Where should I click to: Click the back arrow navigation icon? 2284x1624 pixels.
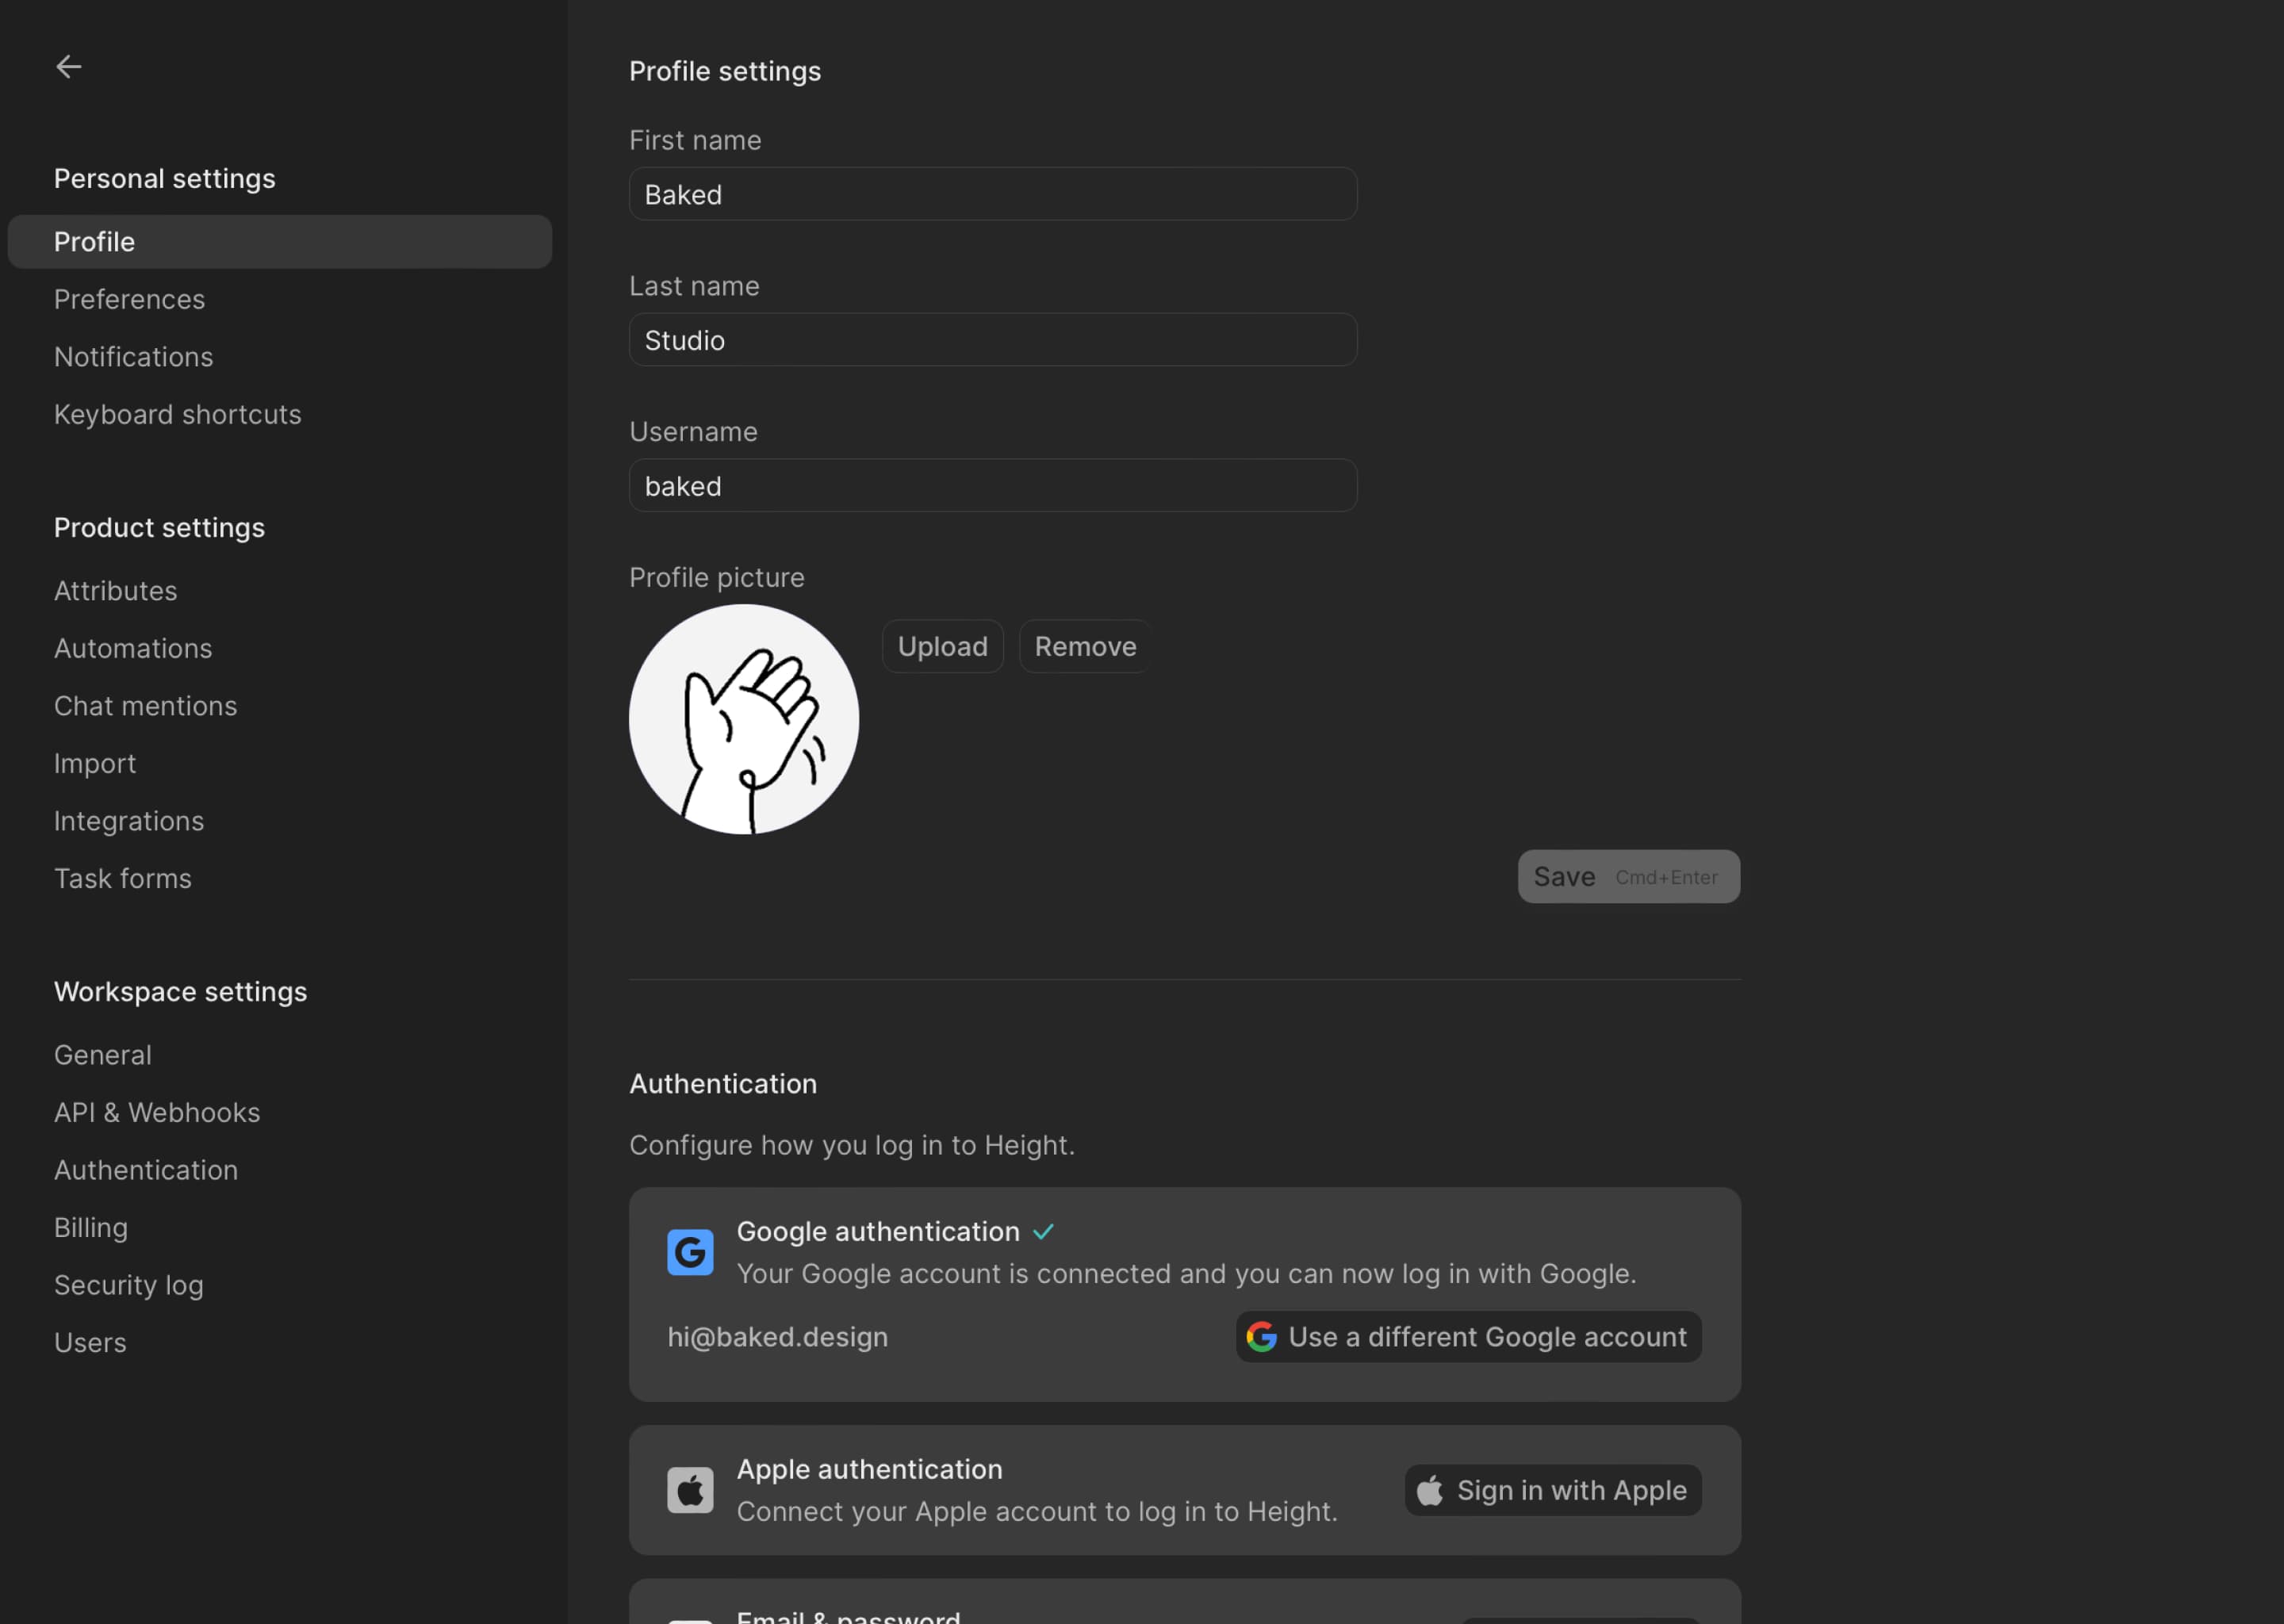[x=68, y=65]
